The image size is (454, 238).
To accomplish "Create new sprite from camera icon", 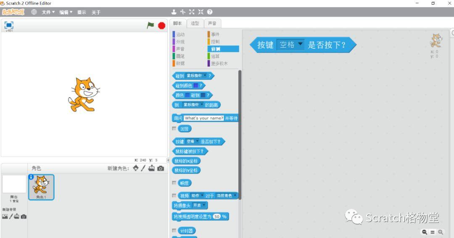I will 161,168.
